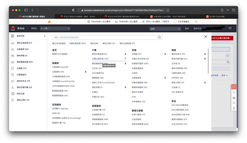Click the search icon in right panel field
Viewport: 247px width, 143px height.
coord(228,62)
